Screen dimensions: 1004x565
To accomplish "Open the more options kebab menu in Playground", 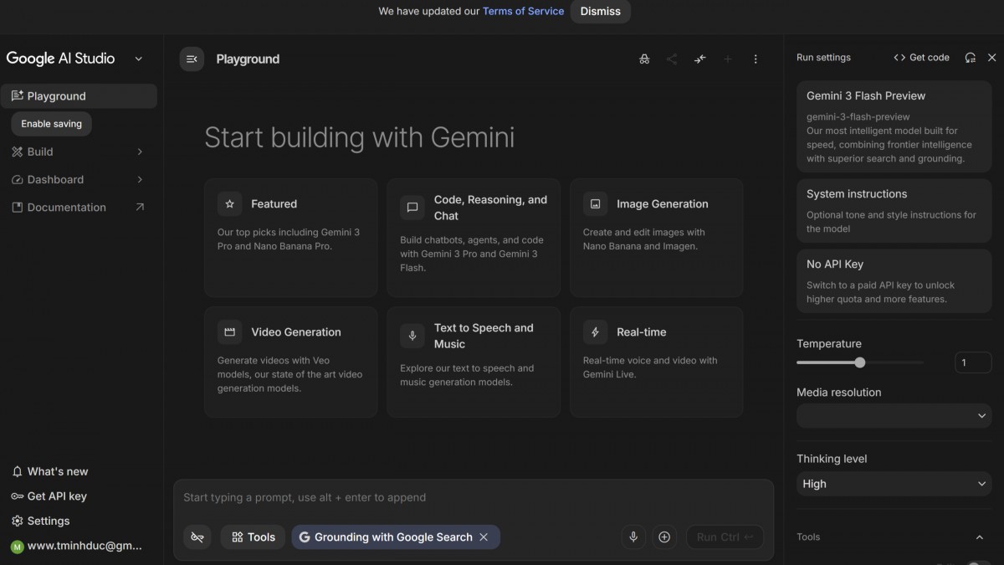I will [x=756, y=59].
